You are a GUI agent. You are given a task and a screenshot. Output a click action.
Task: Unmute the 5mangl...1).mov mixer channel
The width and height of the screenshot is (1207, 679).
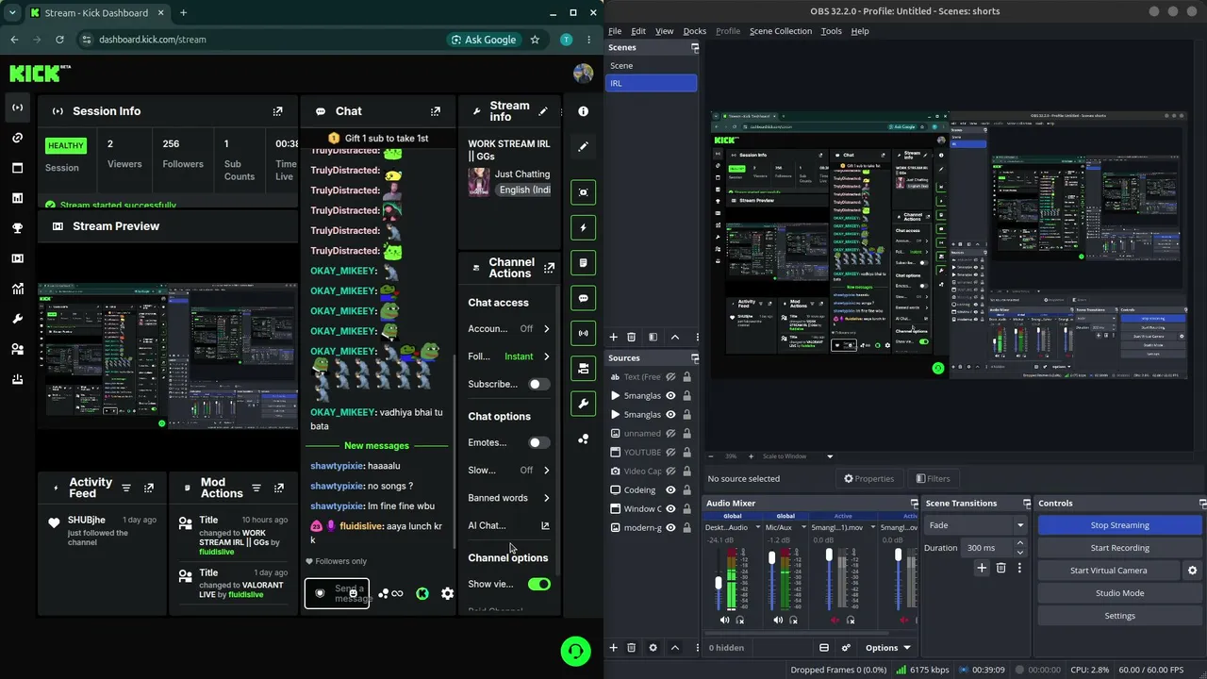tap(835, 620)
